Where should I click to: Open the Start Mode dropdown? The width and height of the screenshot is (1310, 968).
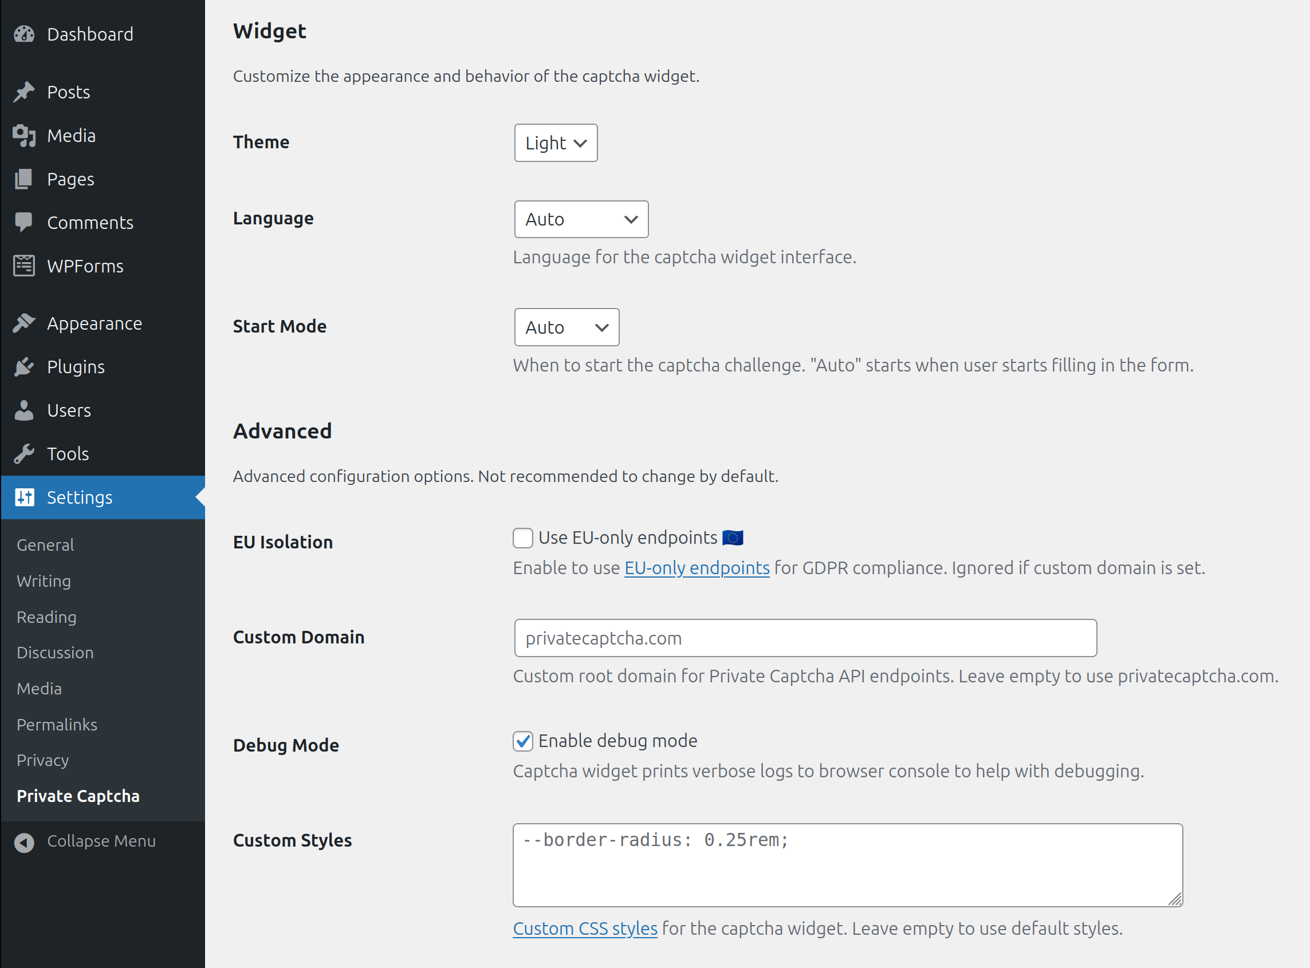coord(565,327)
